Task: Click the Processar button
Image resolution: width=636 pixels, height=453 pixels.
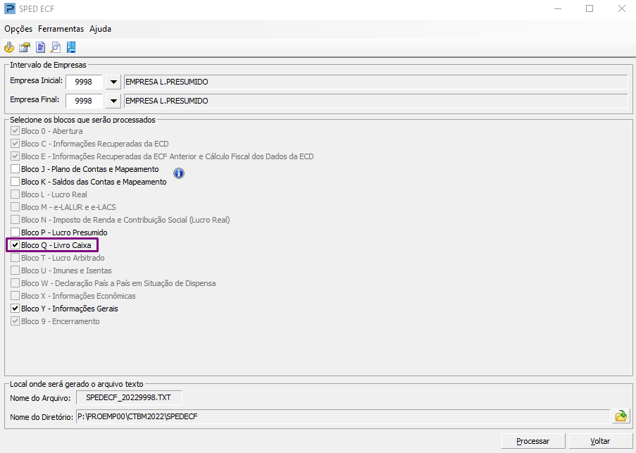Action: click(533, 441)
